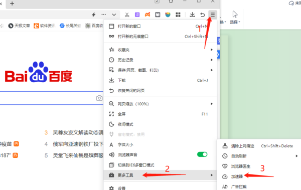Open the extensions grid icon
The height and width of the screenshot is (190, 301).
(x=178, y=15)
